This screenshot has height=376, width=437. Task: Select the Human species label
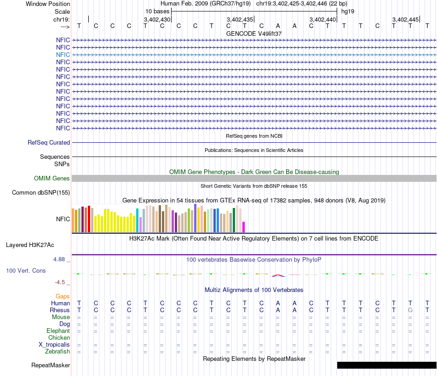coord(60,303)
